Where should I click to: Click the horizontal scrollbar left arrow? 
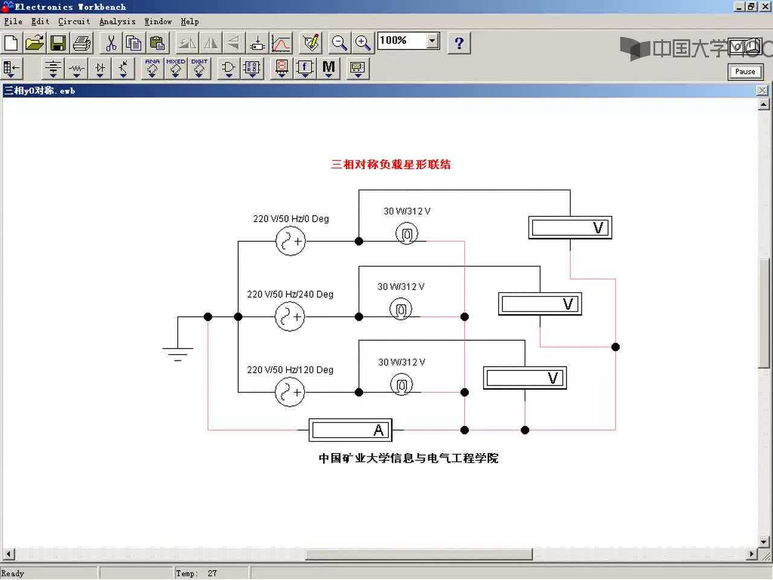coord(9,554)
